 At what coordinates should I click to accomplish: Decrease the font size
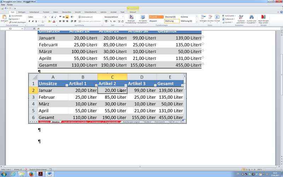pyautogui.click(x=55, y=17)
